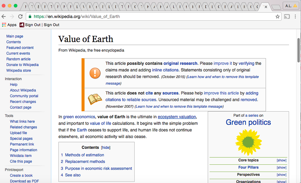
Task: Click Create a book
Action: 21,175
